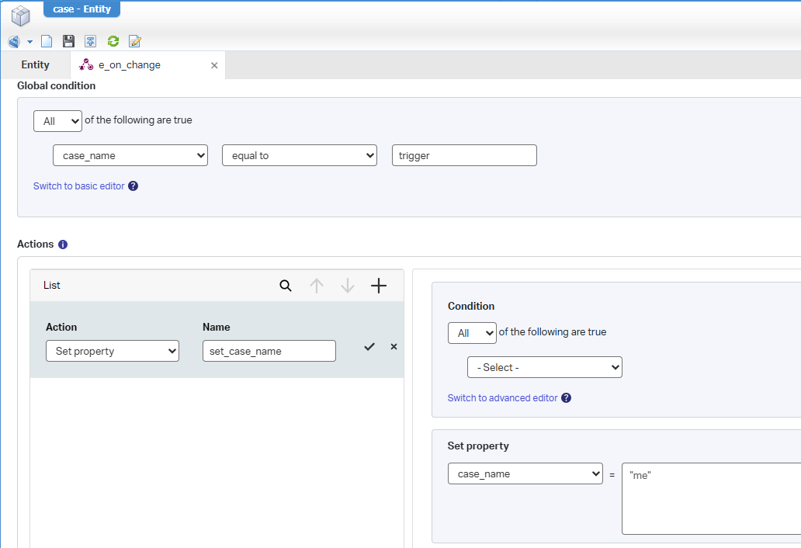Image resolution: width=801 pixels, height=548 pixels.
Task: Click 'Switch to basic editor' link
Action: click(x=78, y=186)
